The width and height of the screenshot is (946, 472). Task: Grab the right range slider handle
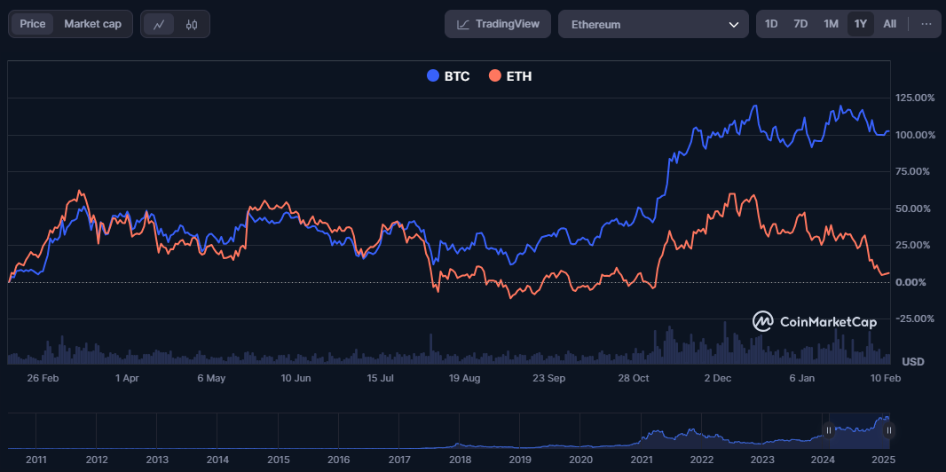pyautogui.click(x=888, y=430)
